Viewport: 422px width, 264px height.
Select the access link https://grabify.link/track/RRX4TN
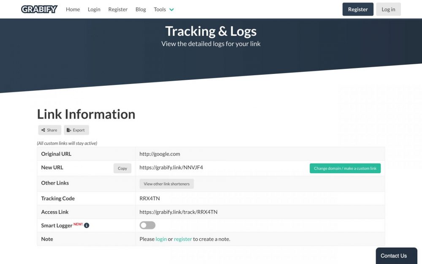tap(179, 212)
